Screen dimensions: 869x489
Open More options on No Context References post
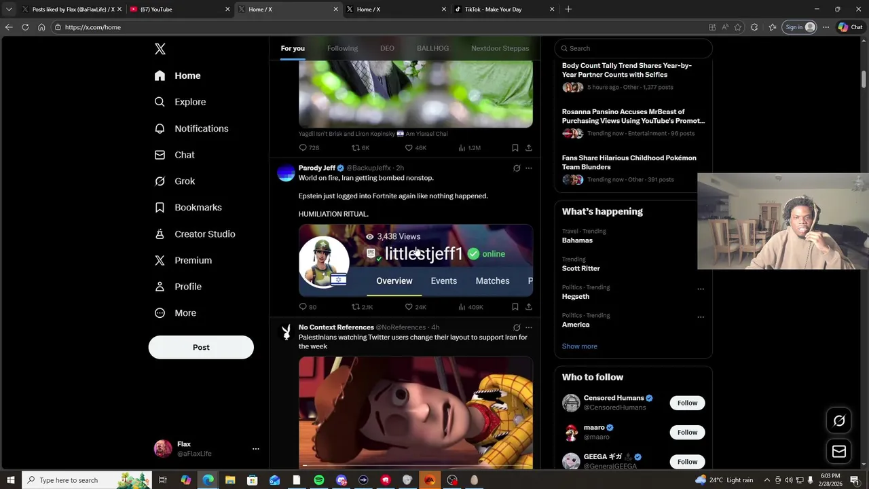coord(529,327)
